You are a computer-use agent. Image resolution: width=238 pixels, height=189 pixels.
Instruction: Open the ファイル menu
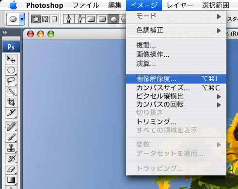(x=86, y=5)
